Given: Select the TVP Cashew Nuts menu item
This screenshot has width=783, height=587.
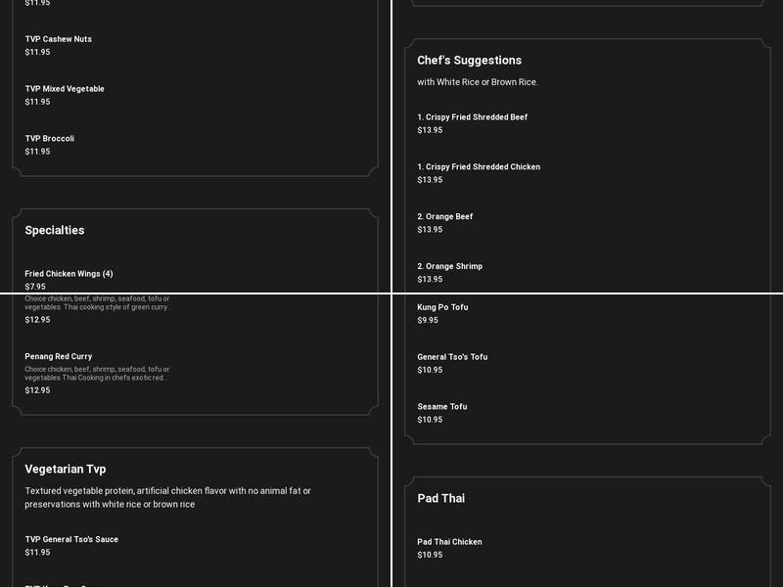Looking at the screenshot, I should tap(59, 39).
